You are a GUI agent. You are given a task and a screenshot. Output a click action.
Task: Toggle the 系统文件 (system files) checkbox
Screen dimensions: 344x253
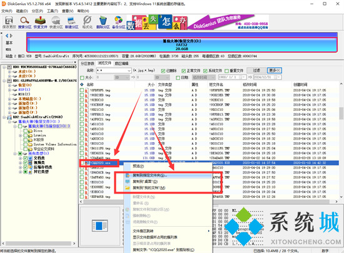click(x=205, y=71)
